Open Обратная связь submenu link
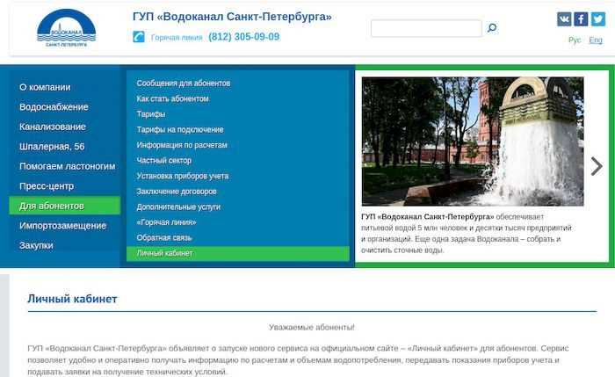615x377 pixels. coord(164,238)
